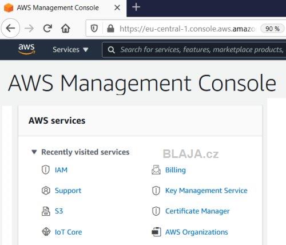Open the Key Management Service link

coord(206,191)
